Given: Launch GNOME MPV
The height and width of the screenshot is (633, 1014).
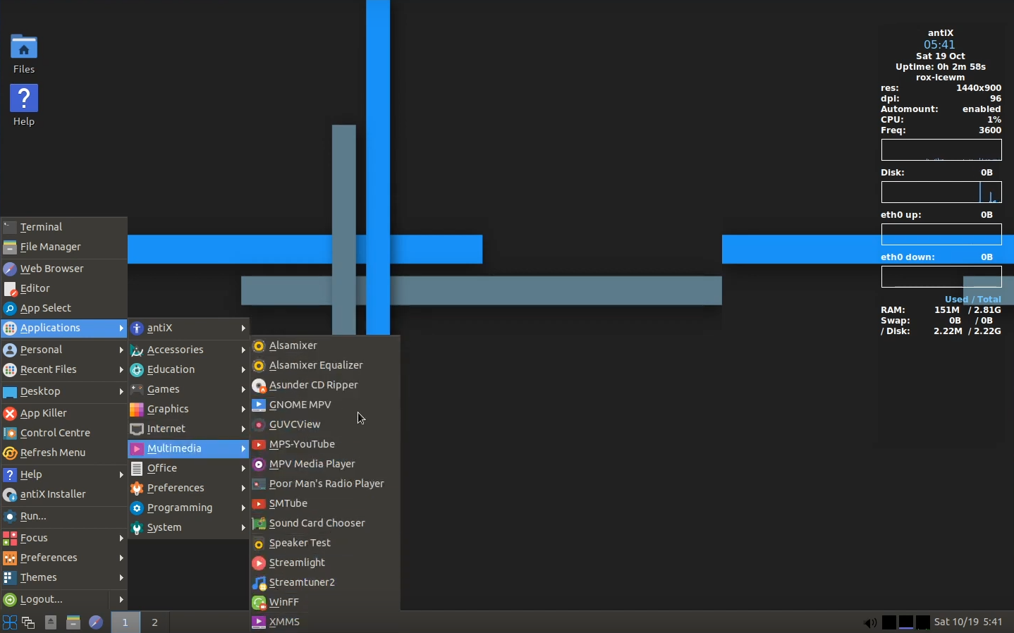Looking at the screenshot, I should click(x=326, y=405).
